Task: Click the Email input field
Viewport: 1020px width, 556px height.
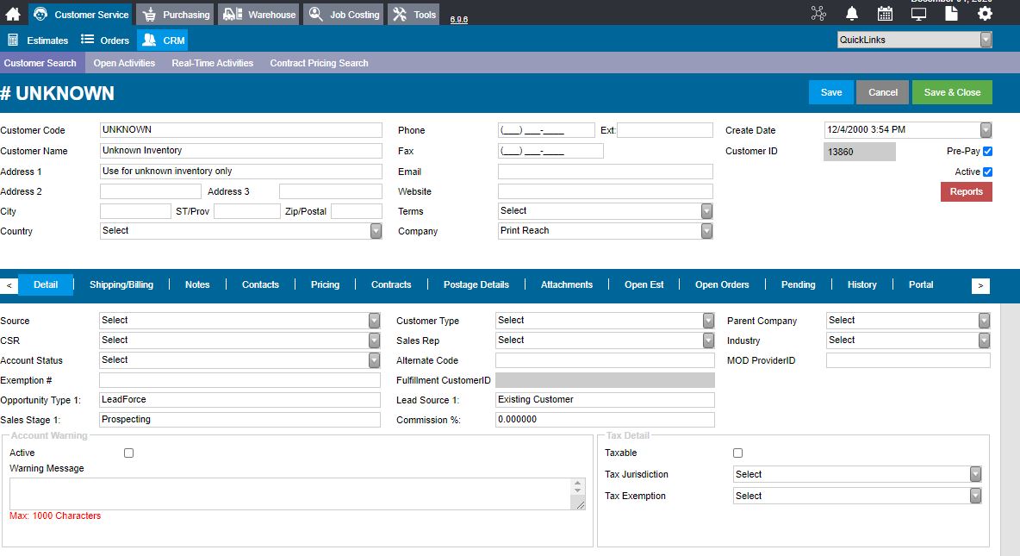Action: [605, 172]
